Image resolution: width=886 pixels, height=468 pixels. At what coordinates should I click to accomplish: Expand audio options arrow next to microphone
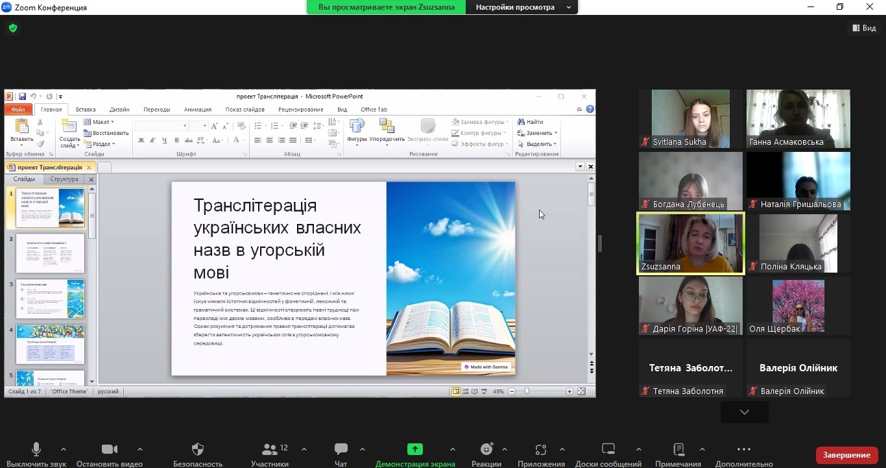click(64, 449)
